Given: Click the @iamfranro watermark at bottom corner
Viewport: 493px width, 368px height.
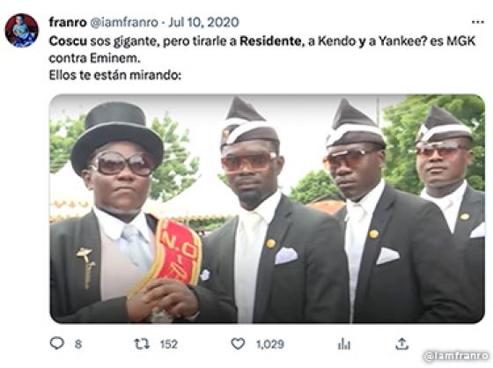Looking at the screenshot, I should [x=457, y=357].
